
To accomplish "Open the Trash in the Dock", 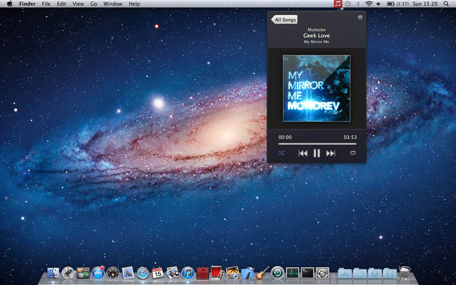I will click(405, 273).
